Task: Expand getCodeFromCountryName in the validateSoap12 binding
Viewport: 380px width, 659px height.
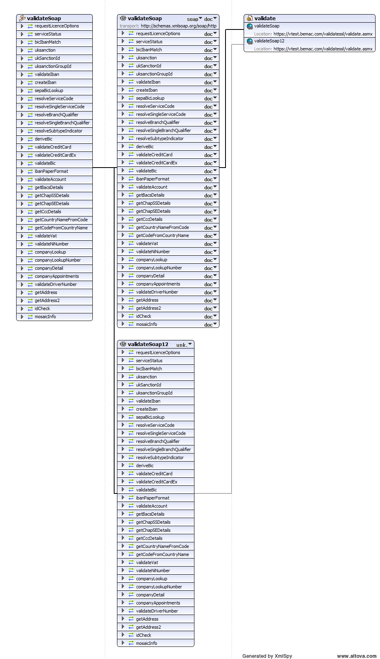Action: tap(123, 554)
